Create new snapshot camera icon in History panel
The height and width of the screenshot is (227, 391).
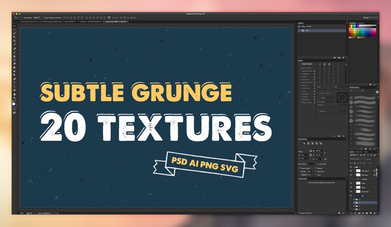tap(339, 58)
